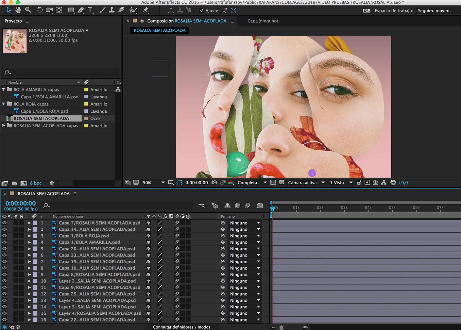This screenshot has height=330, width=461.
Task: Select the Clone Stamp tool
Action: (x=111, y=10)
